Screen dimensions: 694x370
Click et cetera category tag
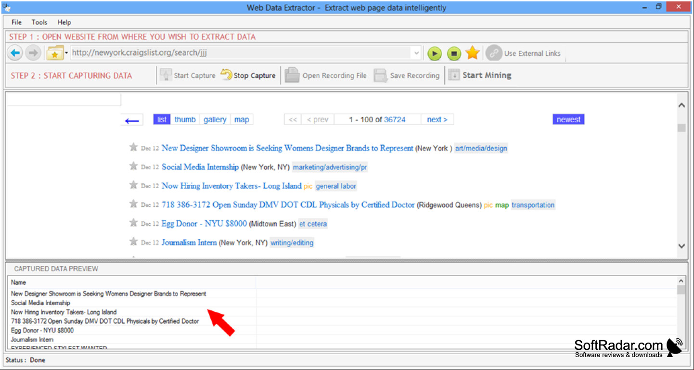click(x=313, y=223)
